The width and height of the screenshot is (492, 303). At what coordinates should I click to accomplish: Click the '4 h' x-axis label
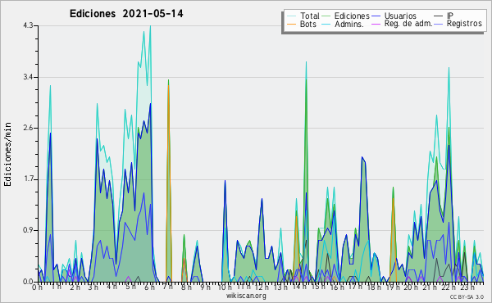coord(112,287)
